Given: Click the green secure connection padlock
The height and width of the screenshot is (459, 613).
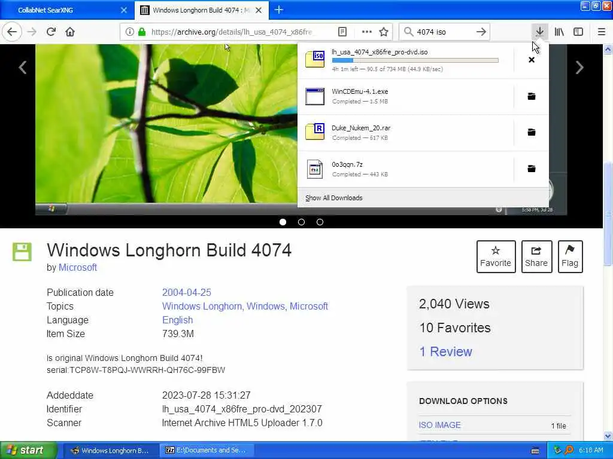Looking at the screenshot, I should click(x=142, y=32).
